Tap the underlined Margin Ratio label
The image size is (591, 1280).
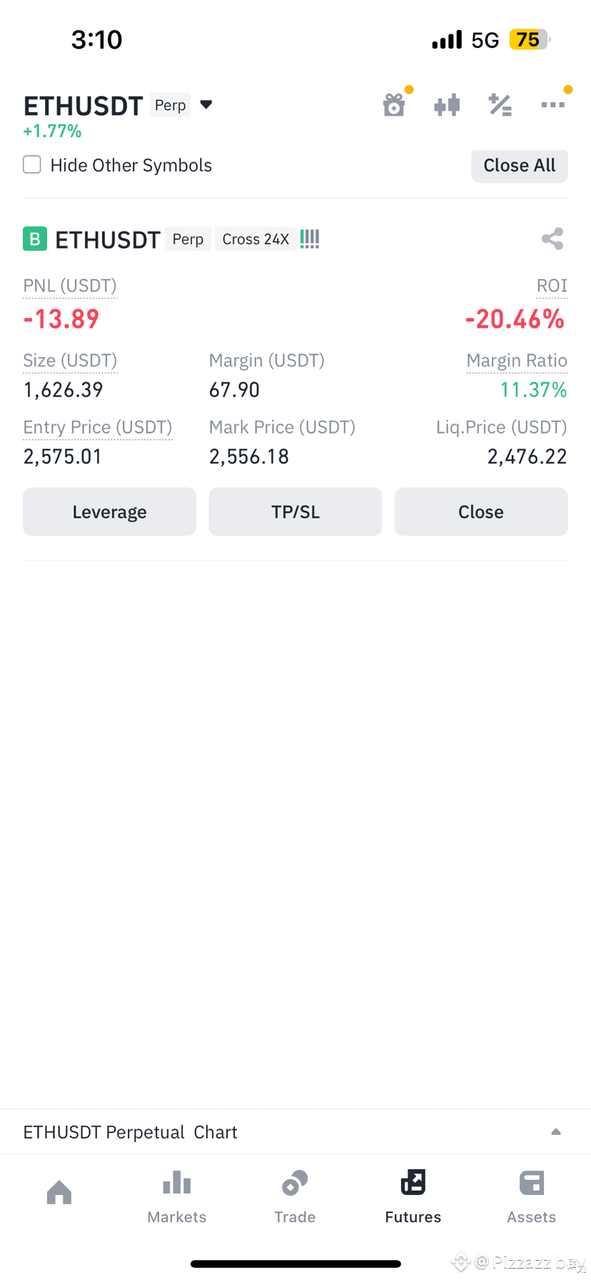(517, 361)
